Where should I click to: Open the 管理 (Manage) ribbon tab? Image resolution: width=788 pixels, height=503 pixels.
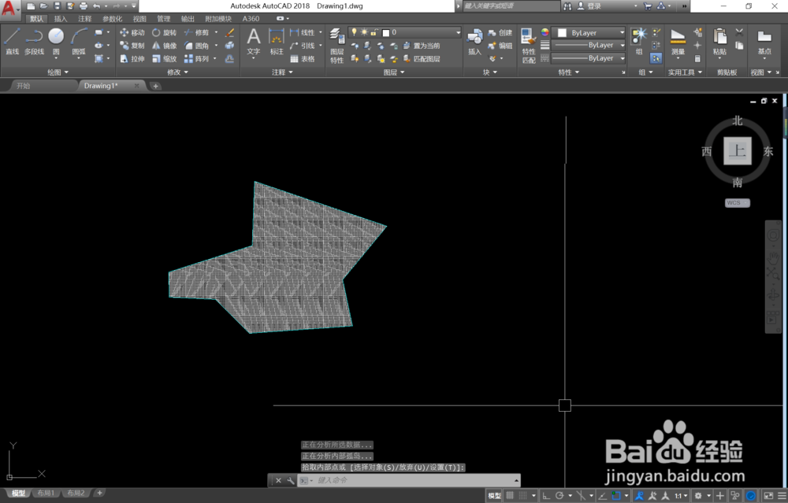click(x=163, y=19)
